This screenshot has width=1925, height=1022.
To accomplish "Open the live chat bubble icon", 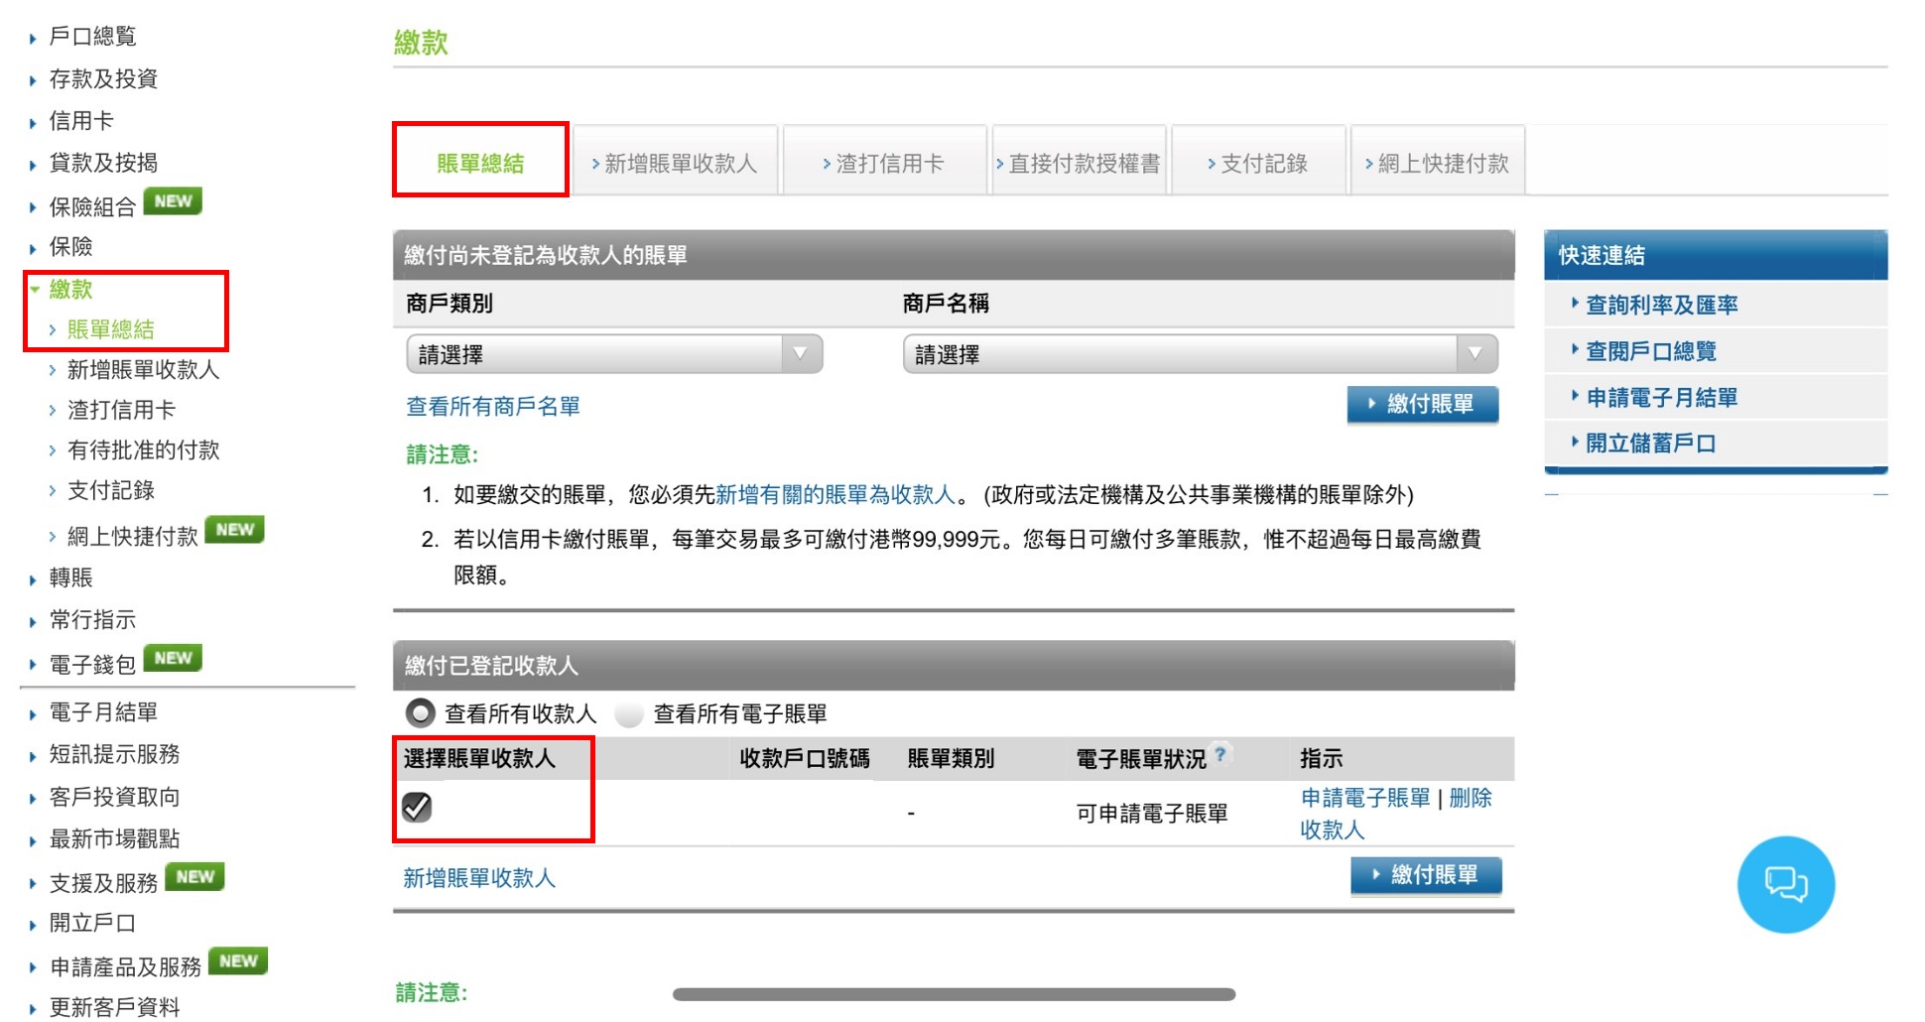I will click(1786, 884).
